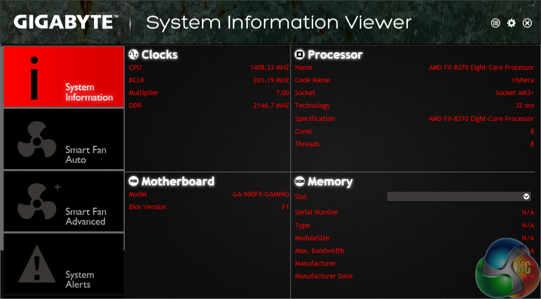
Task: Click the Multiplier label
Action: [x=144, y=93]
